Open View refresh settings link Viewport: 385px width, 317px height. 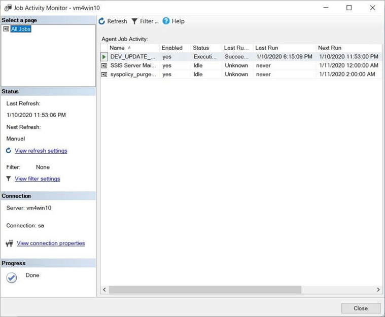coord(41,151)
